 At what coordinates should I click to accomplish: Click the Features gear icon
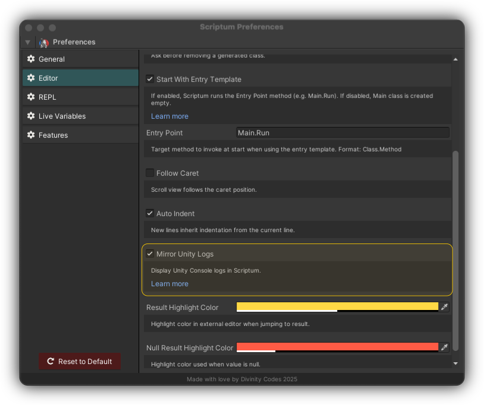31,135
